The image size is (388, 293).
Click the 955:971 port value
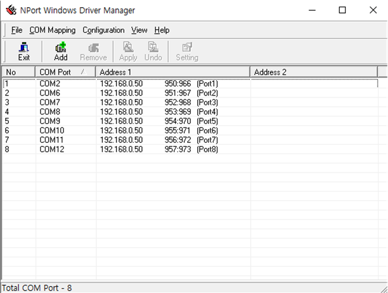pyautogui.click(x=178, y=130)
